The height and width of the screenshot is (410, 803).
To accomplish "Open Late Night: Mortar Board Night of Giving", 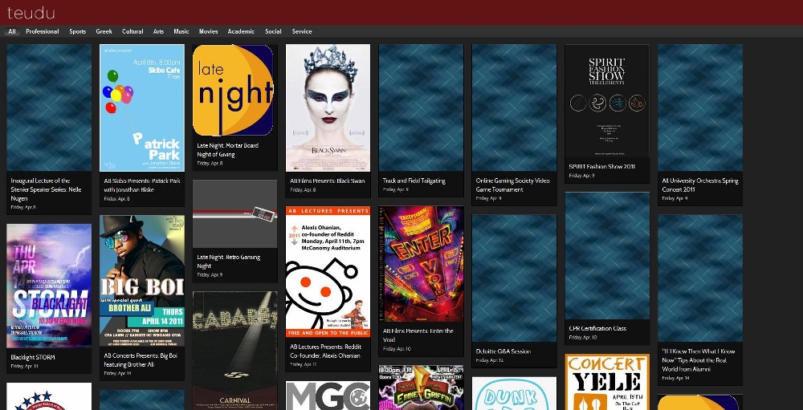I will (x=227, y=150).
